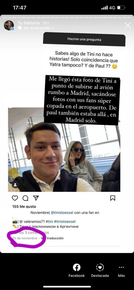Open the #tini hashtag
This screenshot has height=290, width=134.
(x=49, y=221)
